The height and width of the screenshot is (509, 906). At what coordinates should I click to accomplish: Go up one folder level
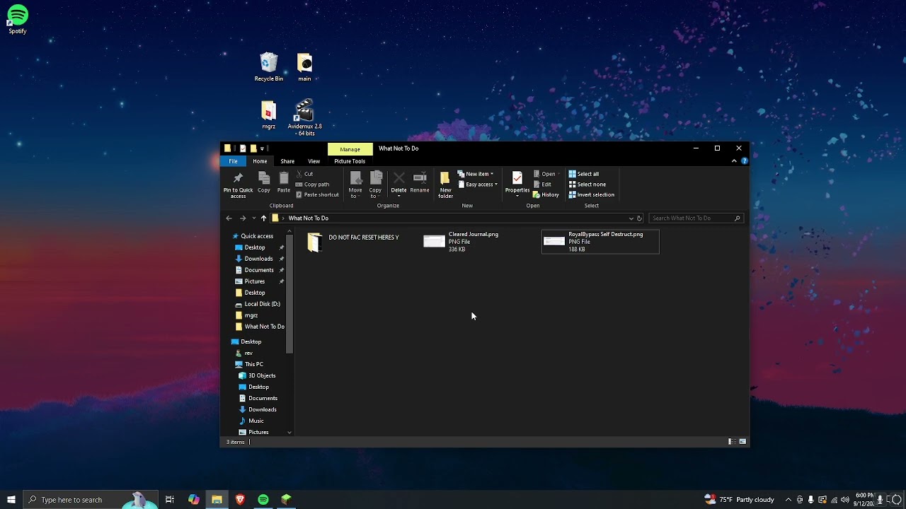263,218
